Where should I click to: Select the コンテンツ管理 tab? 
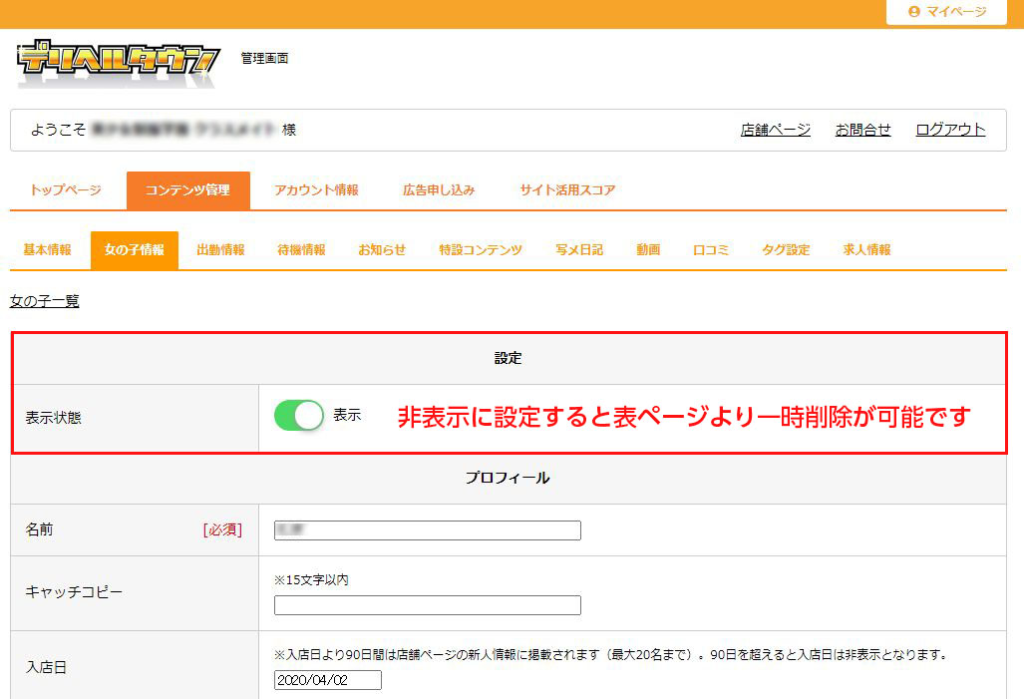pos(188,190)
